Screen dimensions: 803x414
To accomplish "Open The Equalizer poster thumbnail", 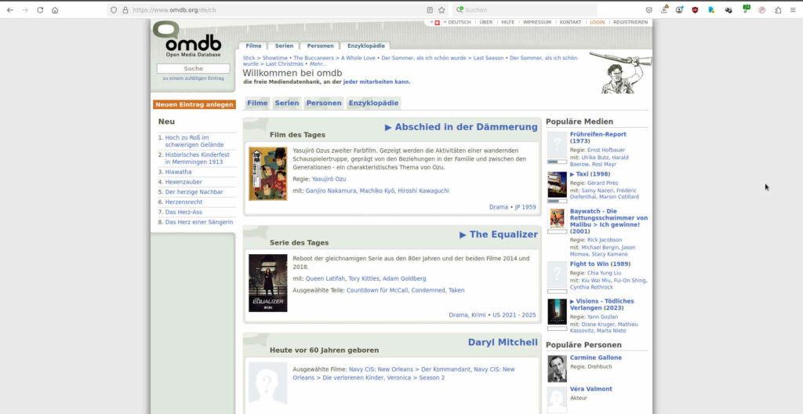I will [x=268, y=283].
